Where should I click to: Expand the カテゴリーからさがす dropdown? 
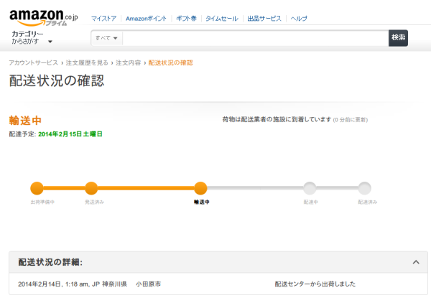[32, 37]
